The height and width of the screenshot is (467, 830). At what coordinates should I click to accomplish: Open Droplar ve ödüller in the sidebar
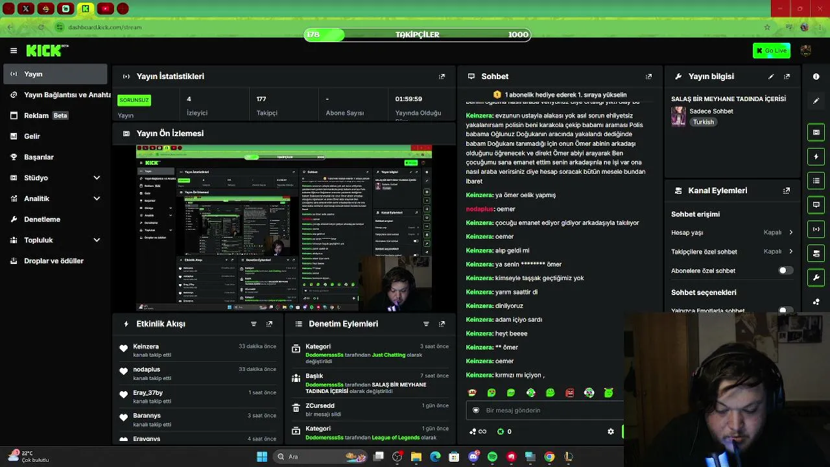[55, 261]
